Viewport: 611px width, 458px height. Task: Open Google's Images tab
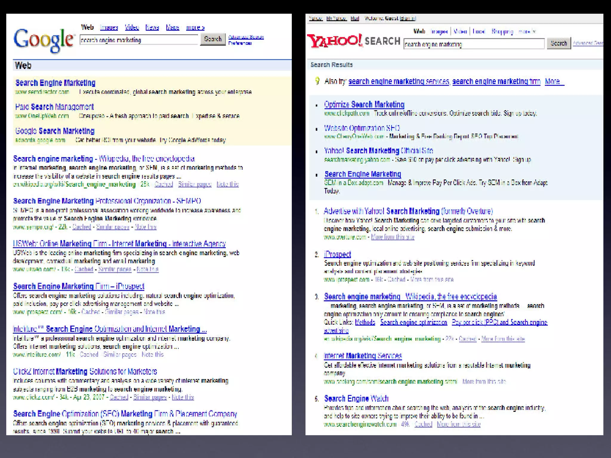tap(109, 28)
